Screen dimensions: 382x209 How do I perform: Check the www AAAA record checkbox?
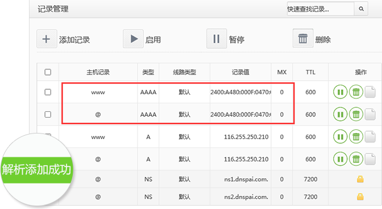pyautogui.click(x=48, y=92)
